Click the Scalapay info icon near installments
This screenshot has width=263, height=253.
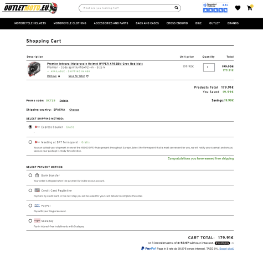pos(233,243)
